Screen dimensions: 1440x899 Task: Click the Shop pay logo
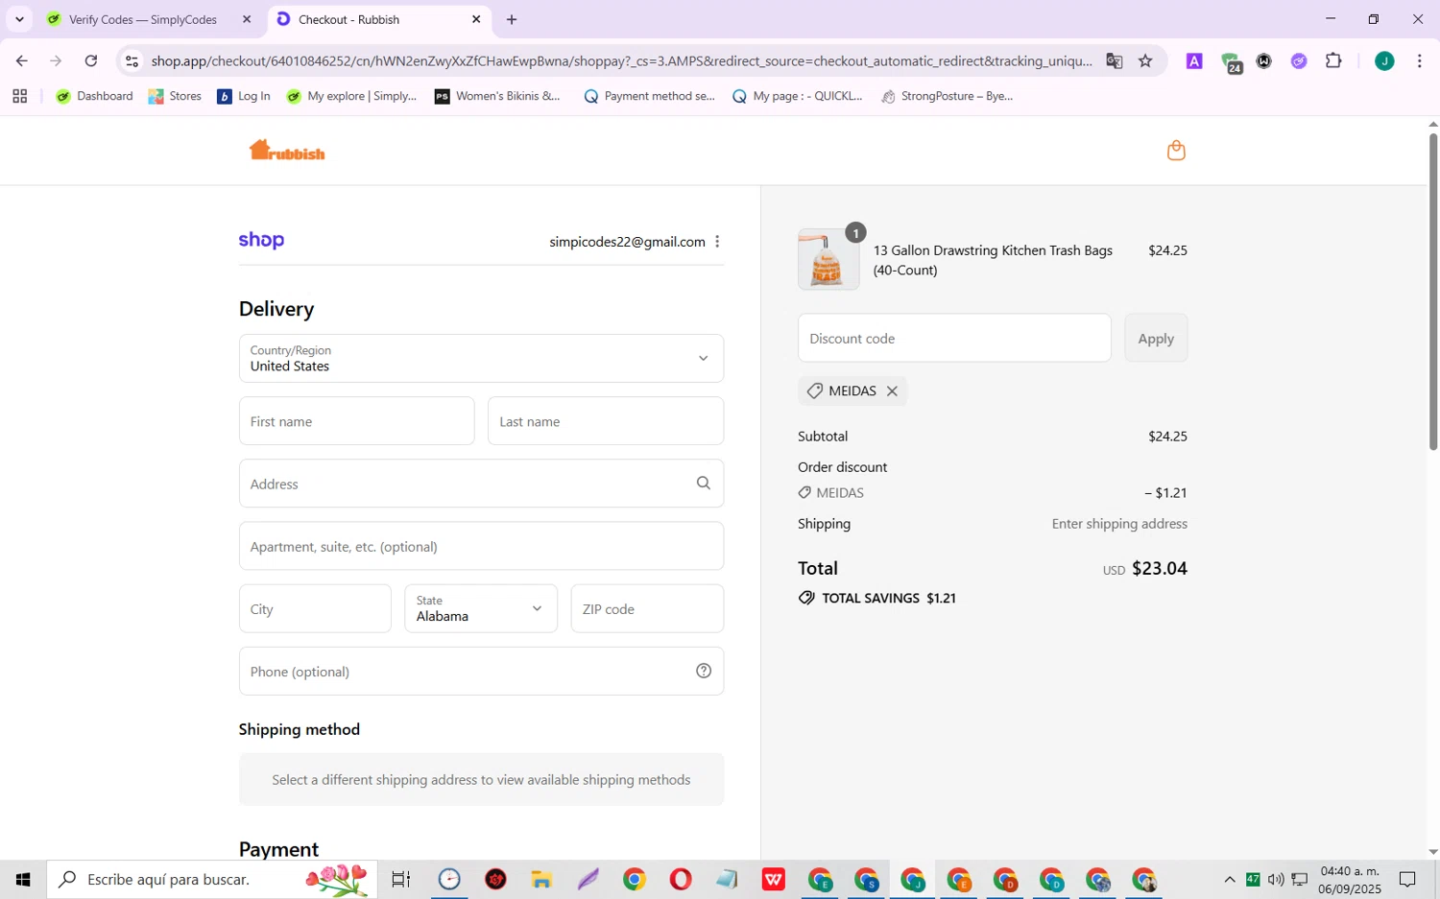tap(261, 241)
